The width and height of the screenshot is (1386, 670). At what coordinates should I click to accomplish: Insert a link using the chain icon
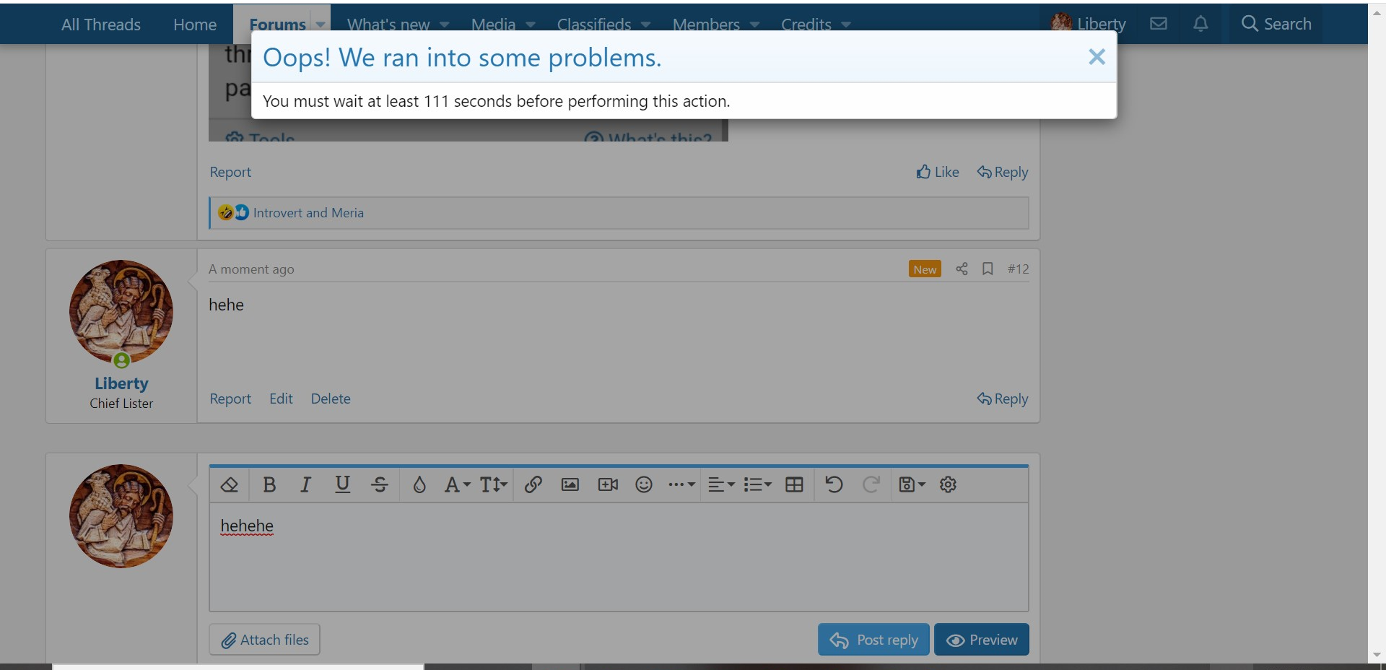point(533,484)
